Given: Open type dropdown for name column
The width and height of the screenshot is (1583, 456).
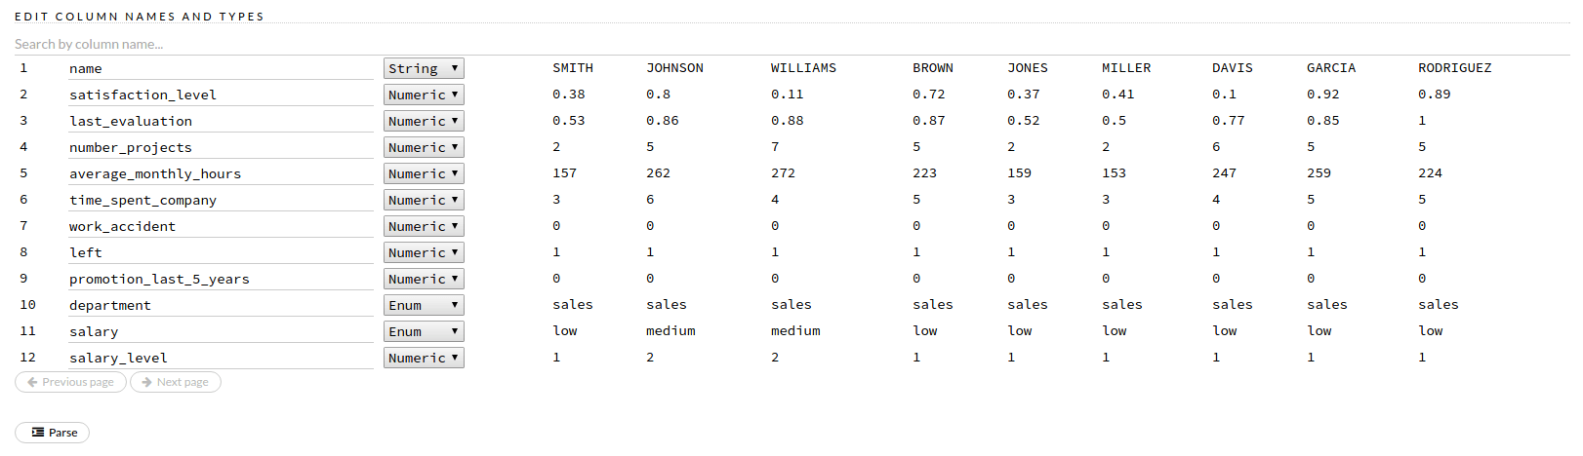Looking at the screenshot, I should 424,68.
